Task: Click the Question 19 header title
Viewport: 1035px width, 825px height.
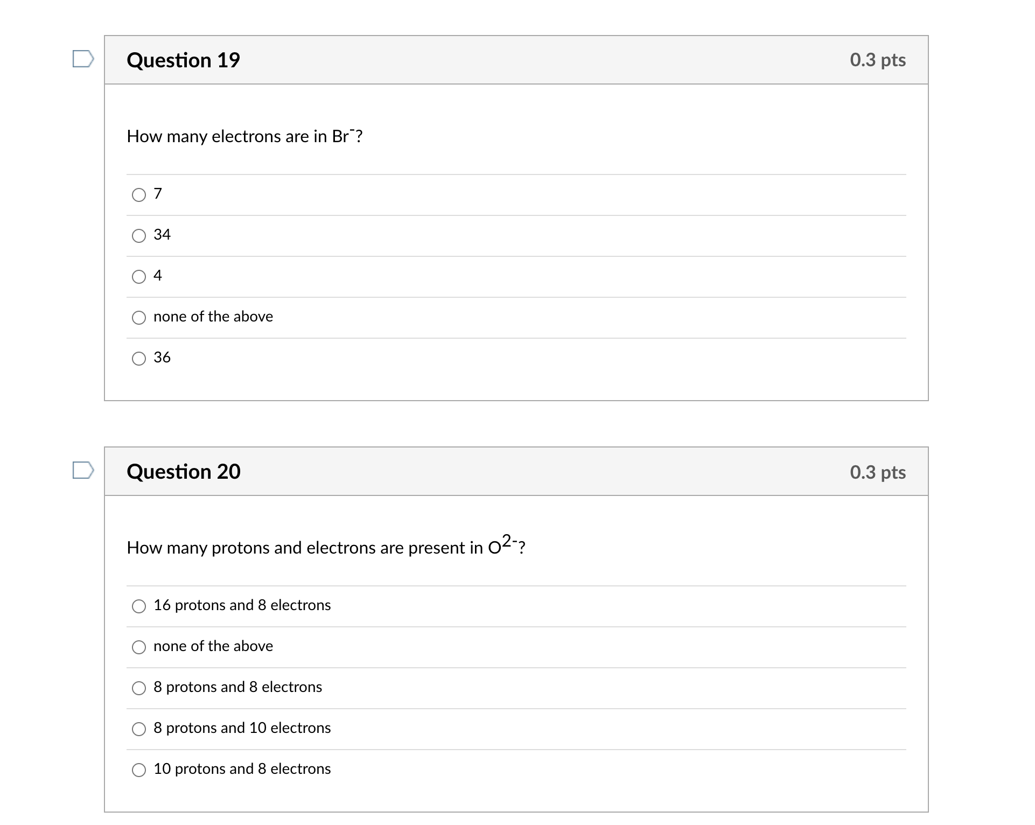Action: point(184,60)
